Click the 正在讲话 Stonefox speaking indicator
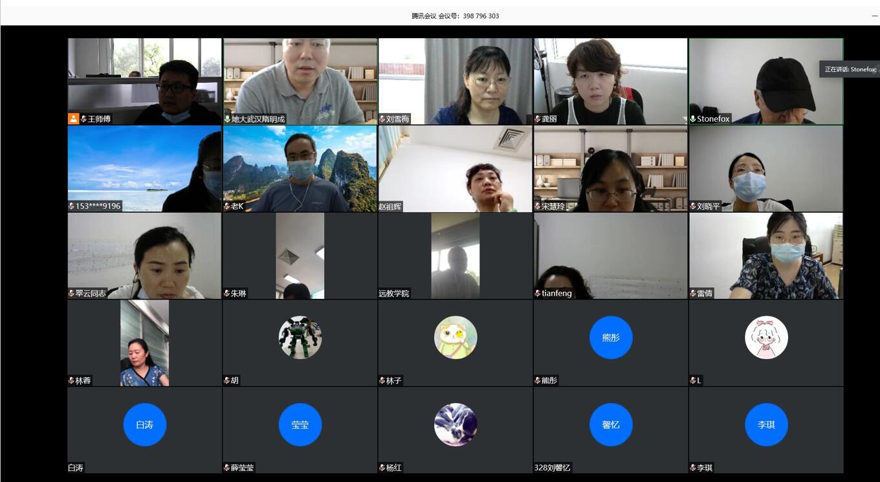The height and width of the screenshot is (482, 880). (x=850, y=69)
